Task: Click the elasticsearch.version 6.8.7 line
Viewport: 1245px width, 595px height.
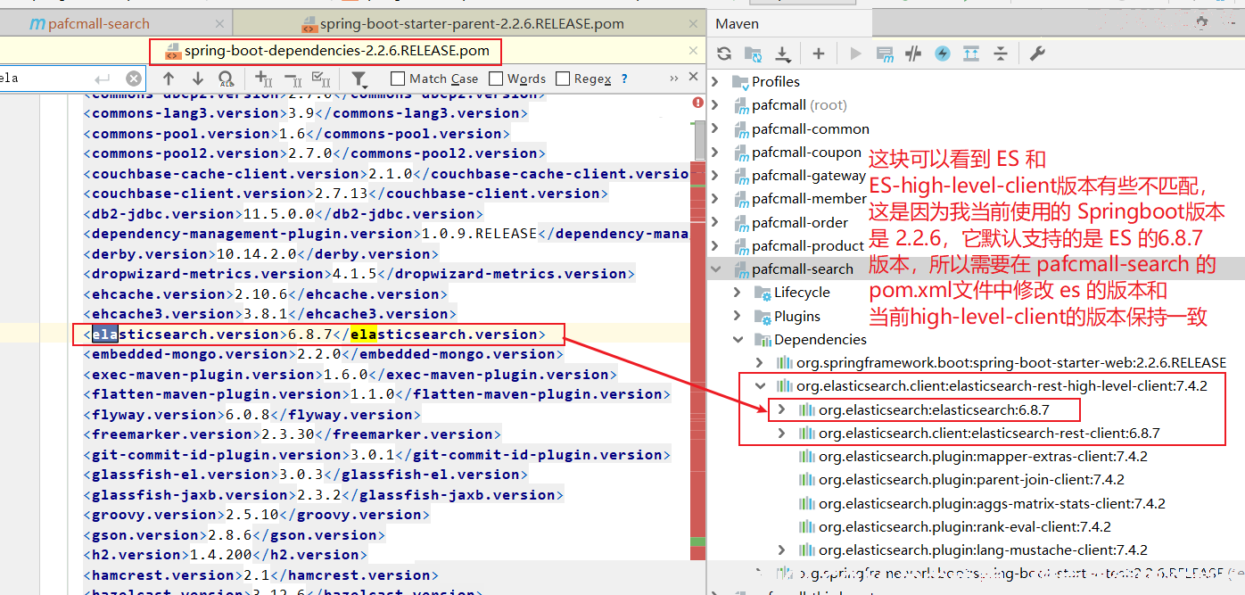Action: [x=315, y=335]
